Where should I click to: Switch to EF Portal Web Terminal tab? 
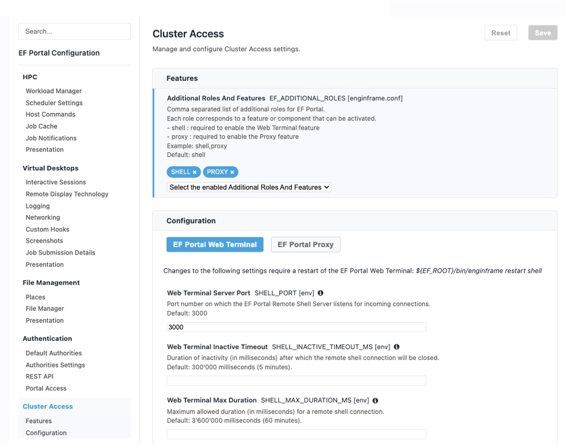click(x=215, y=245)
